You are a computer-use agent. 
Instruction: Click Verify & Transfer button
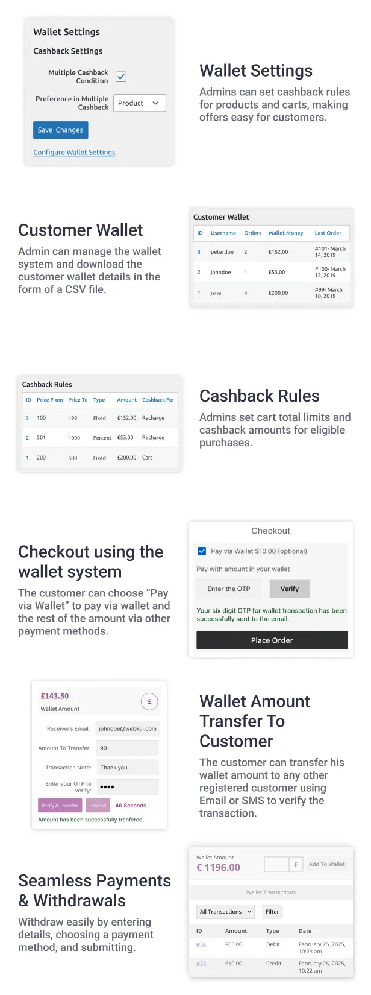60,806
